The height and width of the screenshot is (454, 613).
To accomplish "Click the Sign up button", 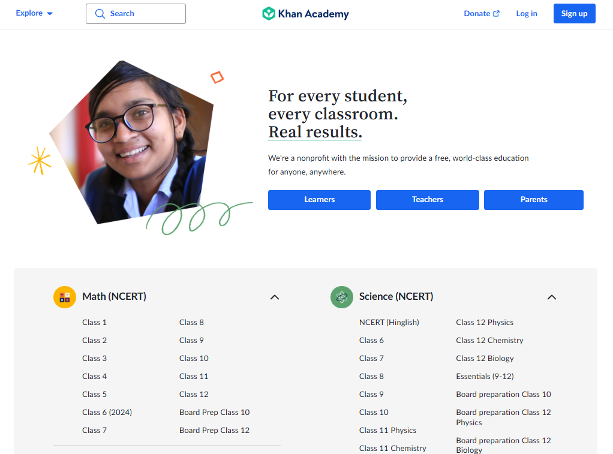I will pos(574,14).
